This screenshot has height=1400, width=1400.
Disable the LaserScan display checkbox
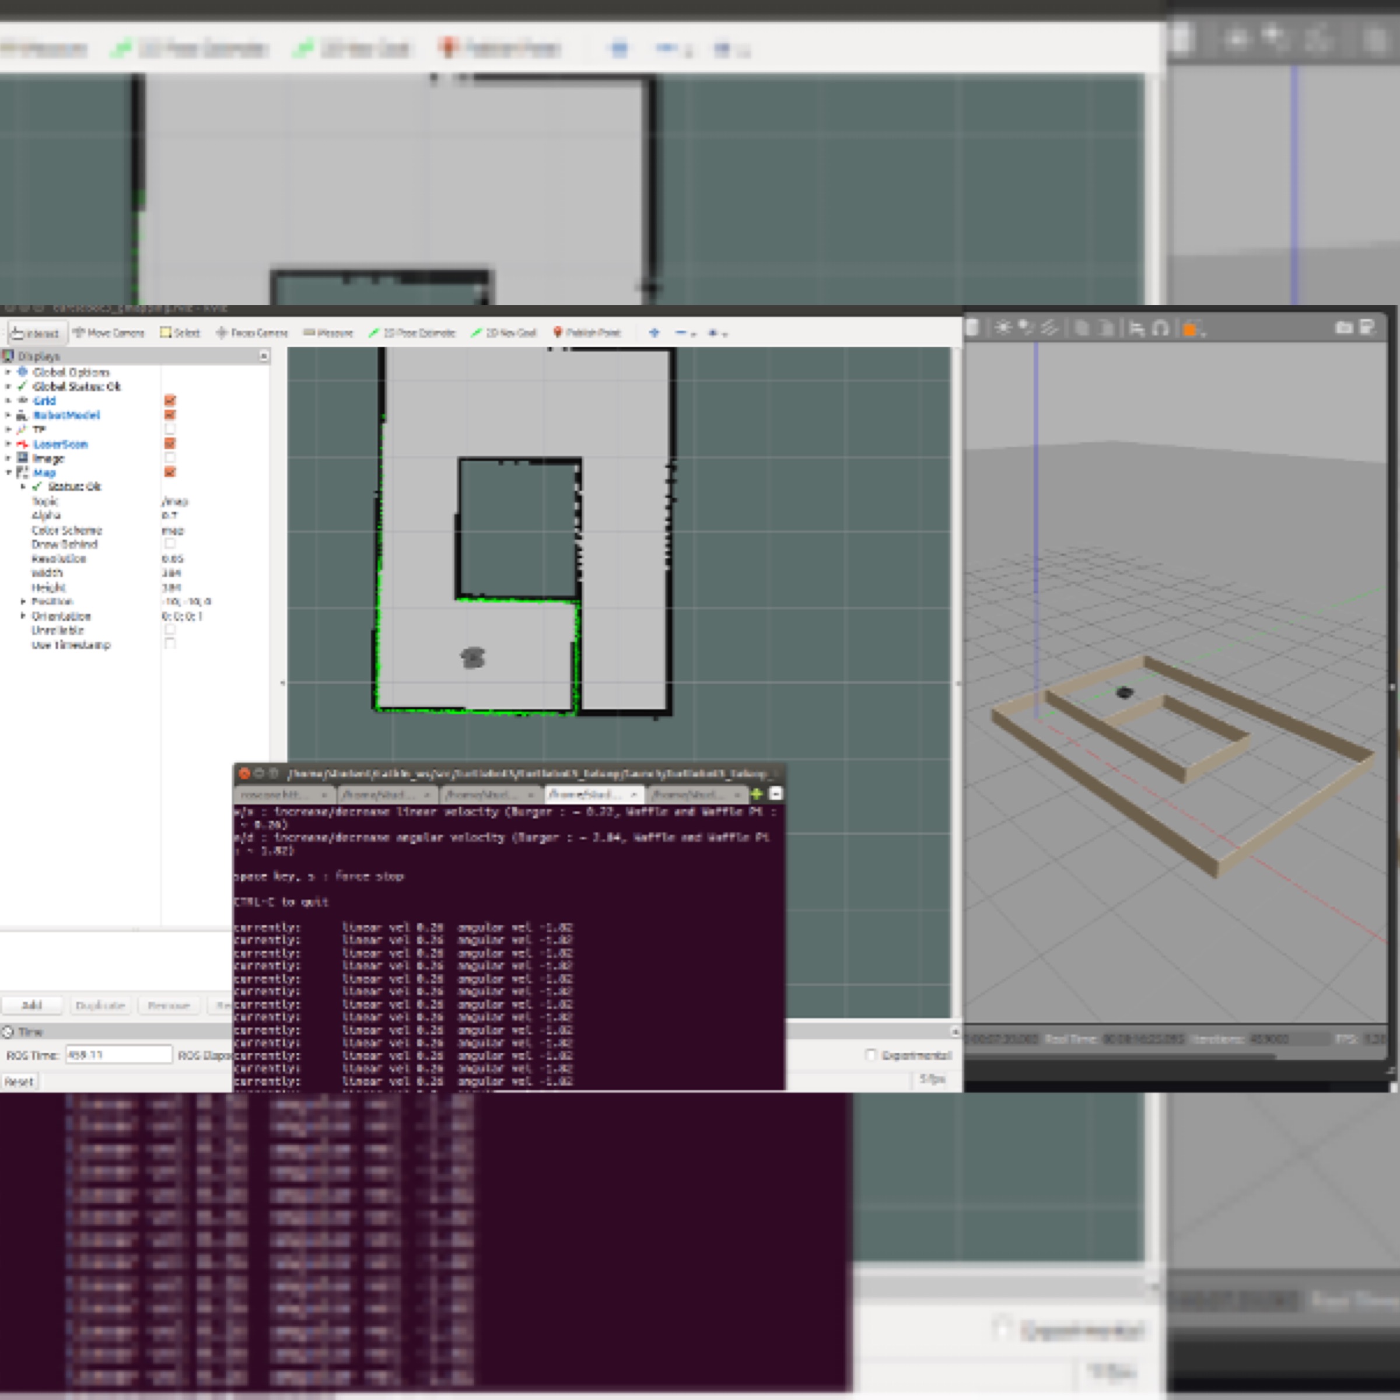click(x=170, y=444)
